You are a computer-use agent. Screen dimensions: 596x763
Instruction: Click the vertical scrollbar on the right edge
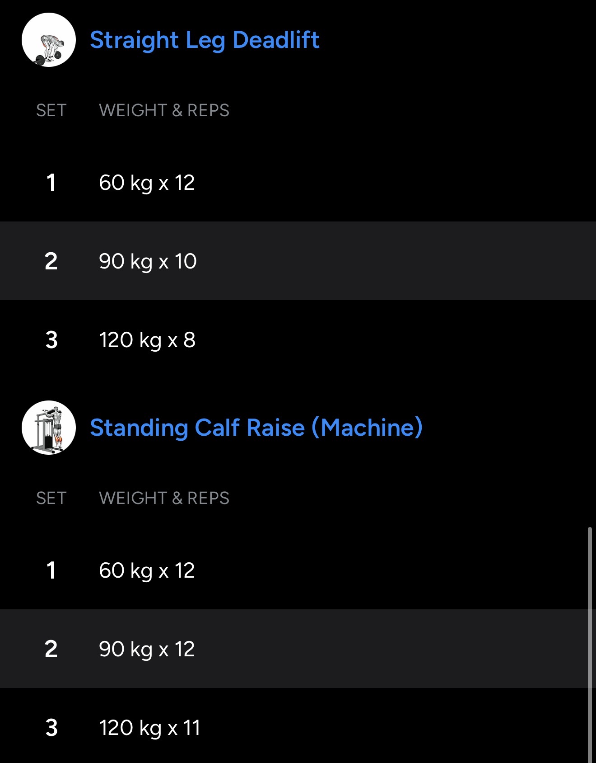coord(590,642)
